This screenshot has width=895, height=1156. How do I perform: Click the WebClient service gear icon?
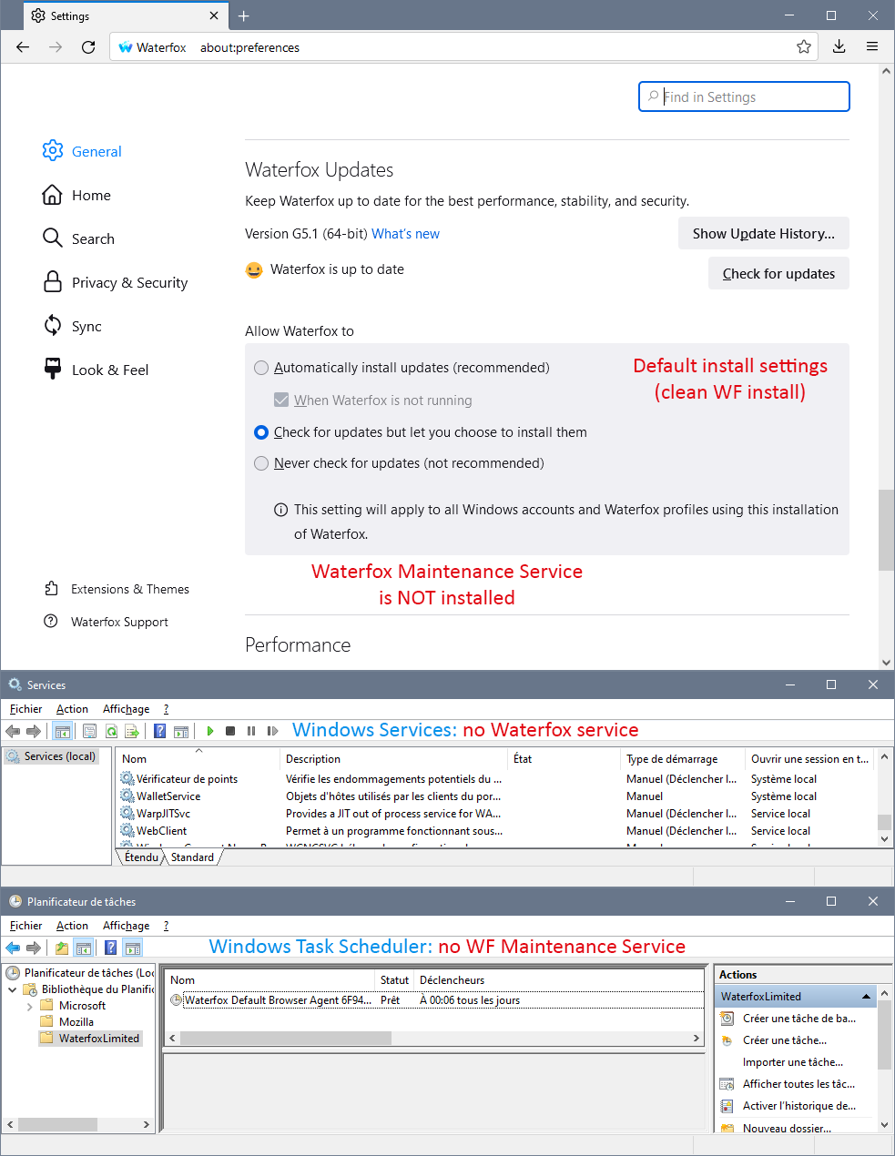127,831
